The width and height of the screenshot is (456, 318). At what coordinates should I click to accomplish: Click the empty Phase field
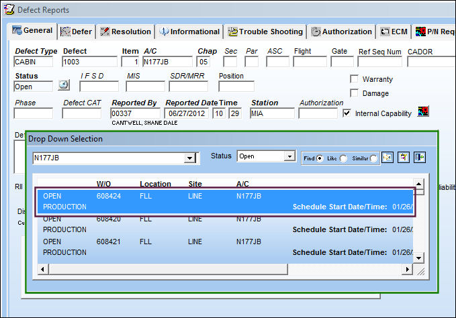pos(33,113)
